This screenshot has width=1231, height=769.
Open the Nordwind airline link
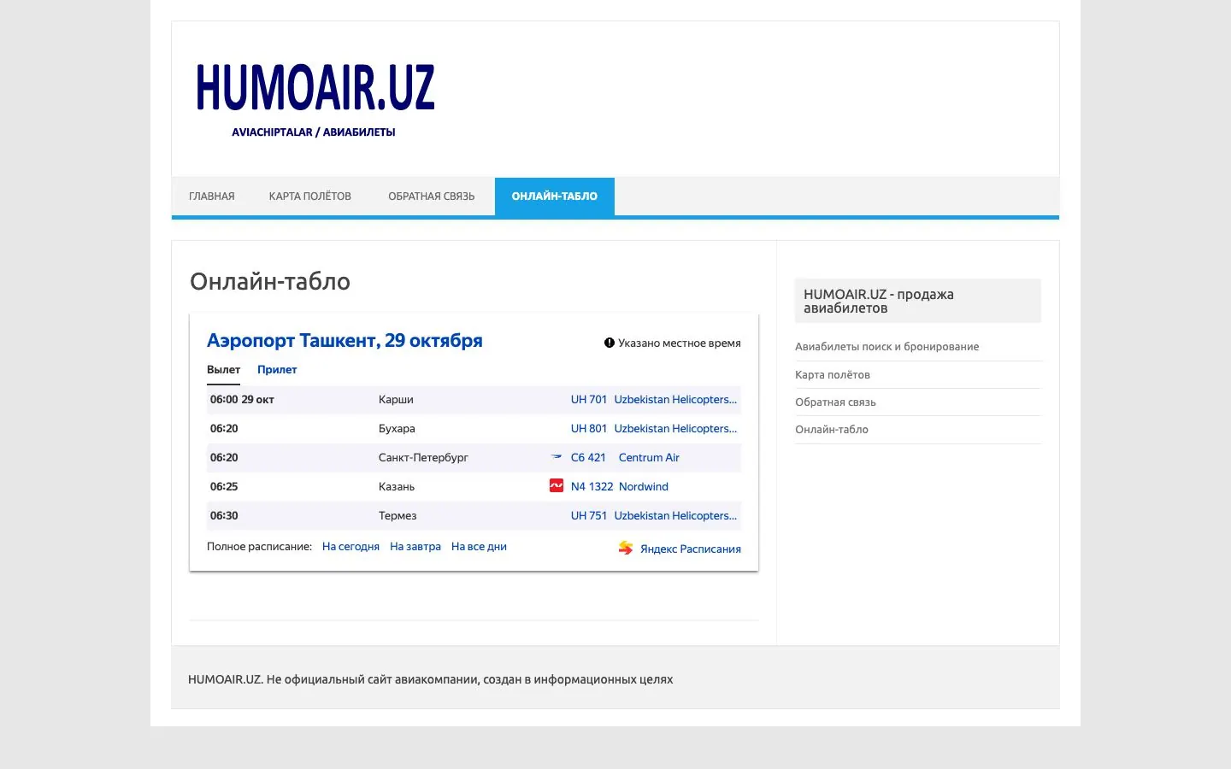pos(644,486)
